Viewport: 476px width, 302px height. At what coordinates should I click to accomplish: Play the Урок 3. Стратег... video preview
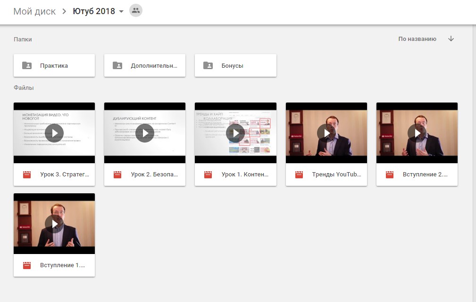tap(54, 133)
